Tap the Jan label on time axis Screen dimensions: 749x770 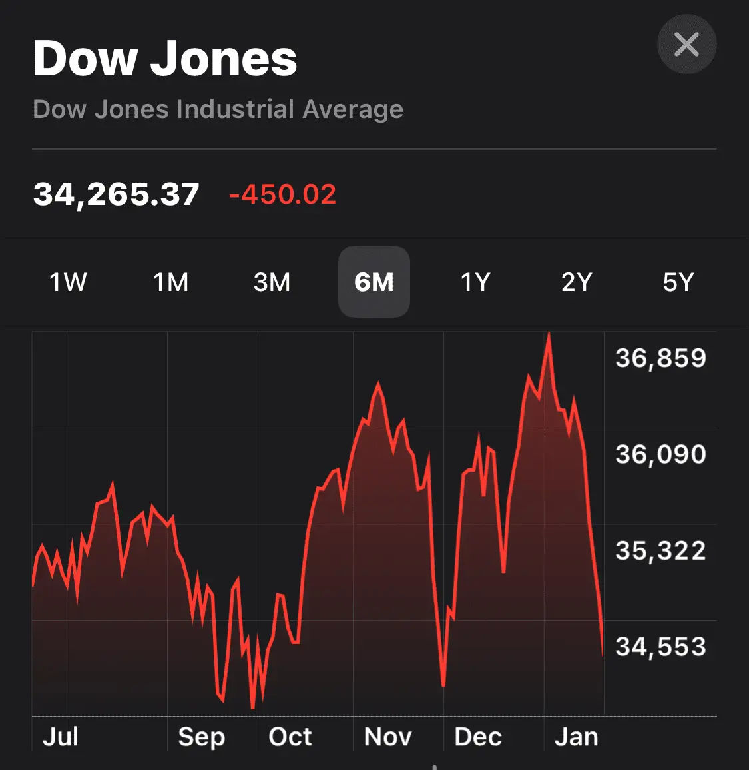[x=576, y=737]
